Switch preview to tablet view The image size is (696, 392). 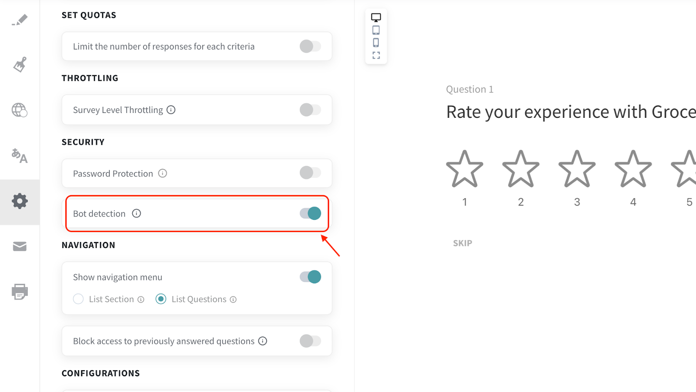pos(376,30)
